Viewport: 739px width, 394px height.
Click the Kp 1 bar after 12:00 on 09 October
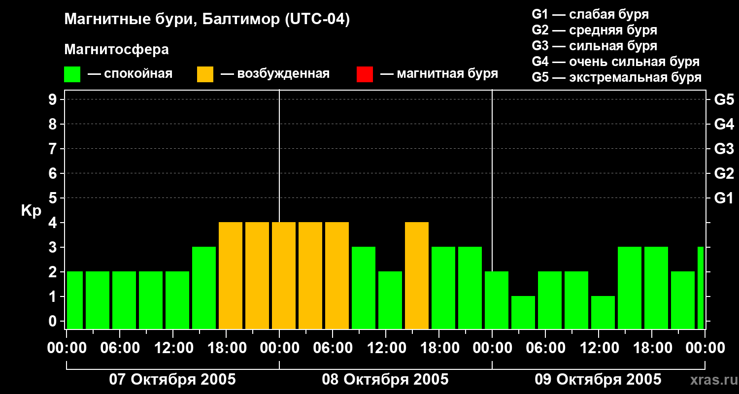tap(603, 313)
